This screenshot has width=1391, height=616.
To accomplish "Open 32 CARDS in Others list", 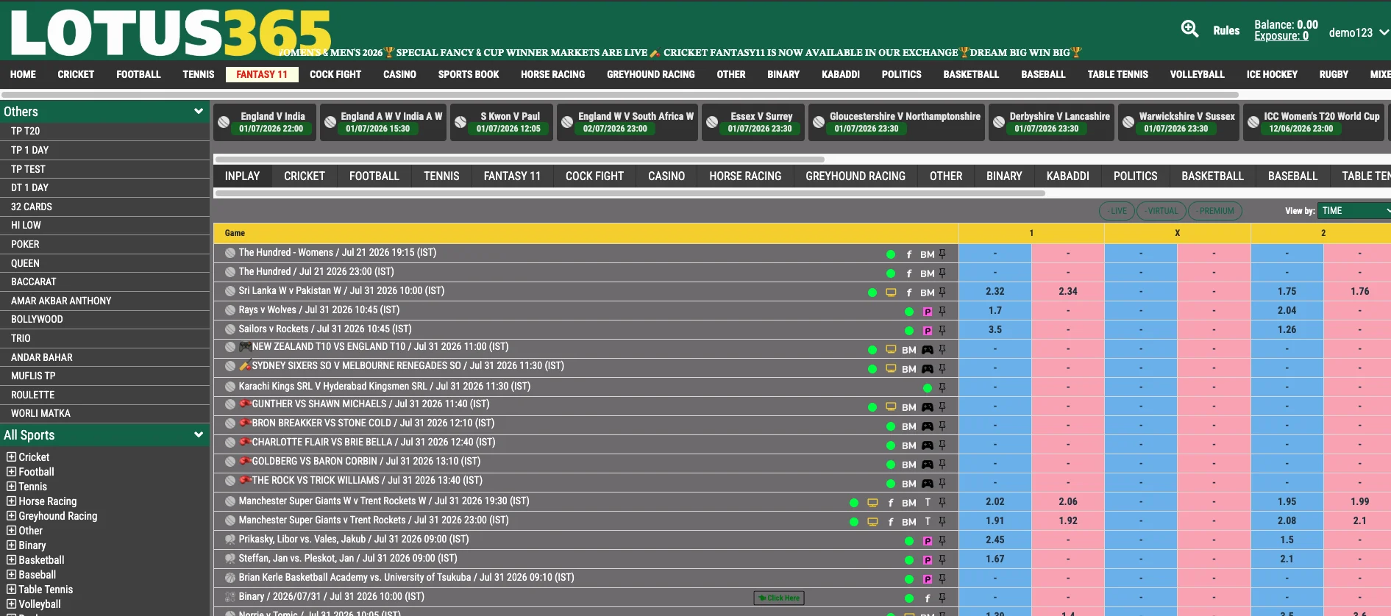I will [31, 207].
